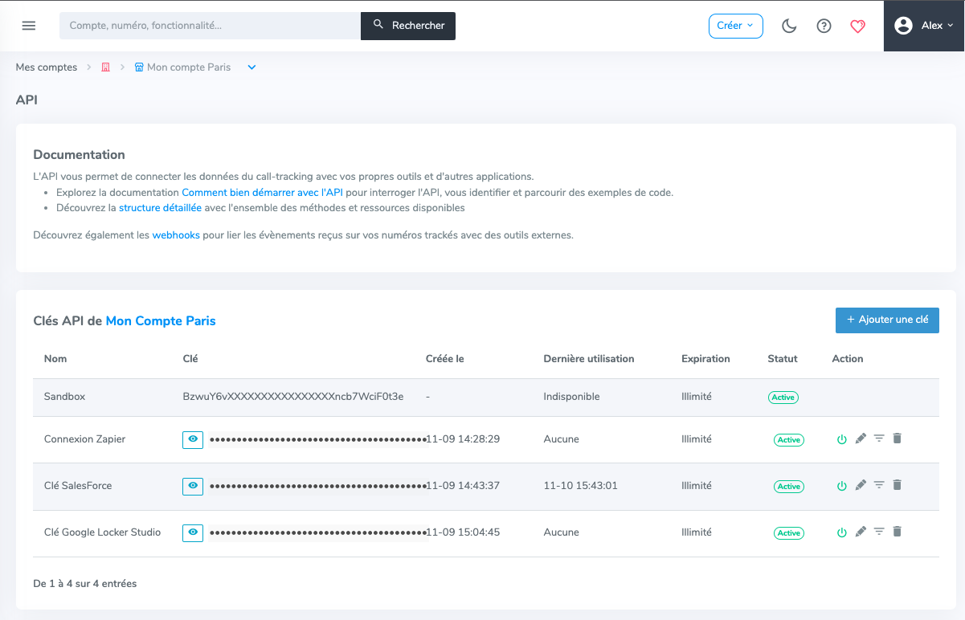Sort by the Expiration column header
The image size is (965, 620).
click(705, 359)
